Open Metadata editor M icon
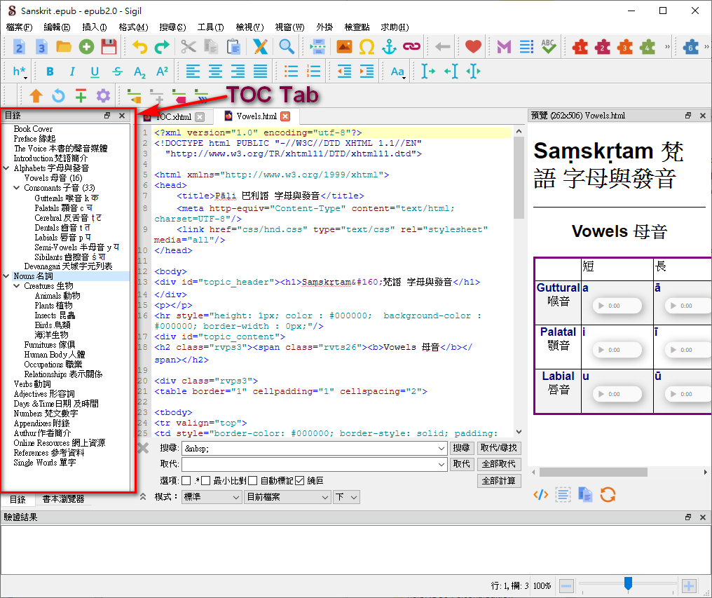 click(x=504, y=47)
